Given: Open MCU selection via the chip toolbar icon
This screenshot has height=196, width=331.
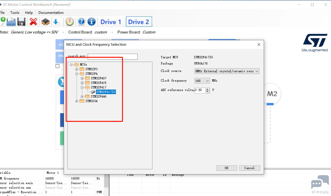Looking at the screenshot, I should pos(46,22).
